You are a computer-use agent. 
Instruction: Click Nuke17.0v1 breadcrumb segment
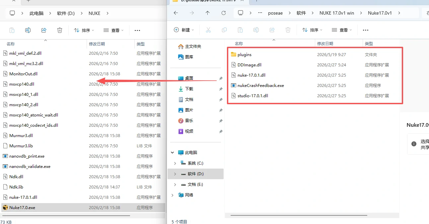click(x=380, y=13)
